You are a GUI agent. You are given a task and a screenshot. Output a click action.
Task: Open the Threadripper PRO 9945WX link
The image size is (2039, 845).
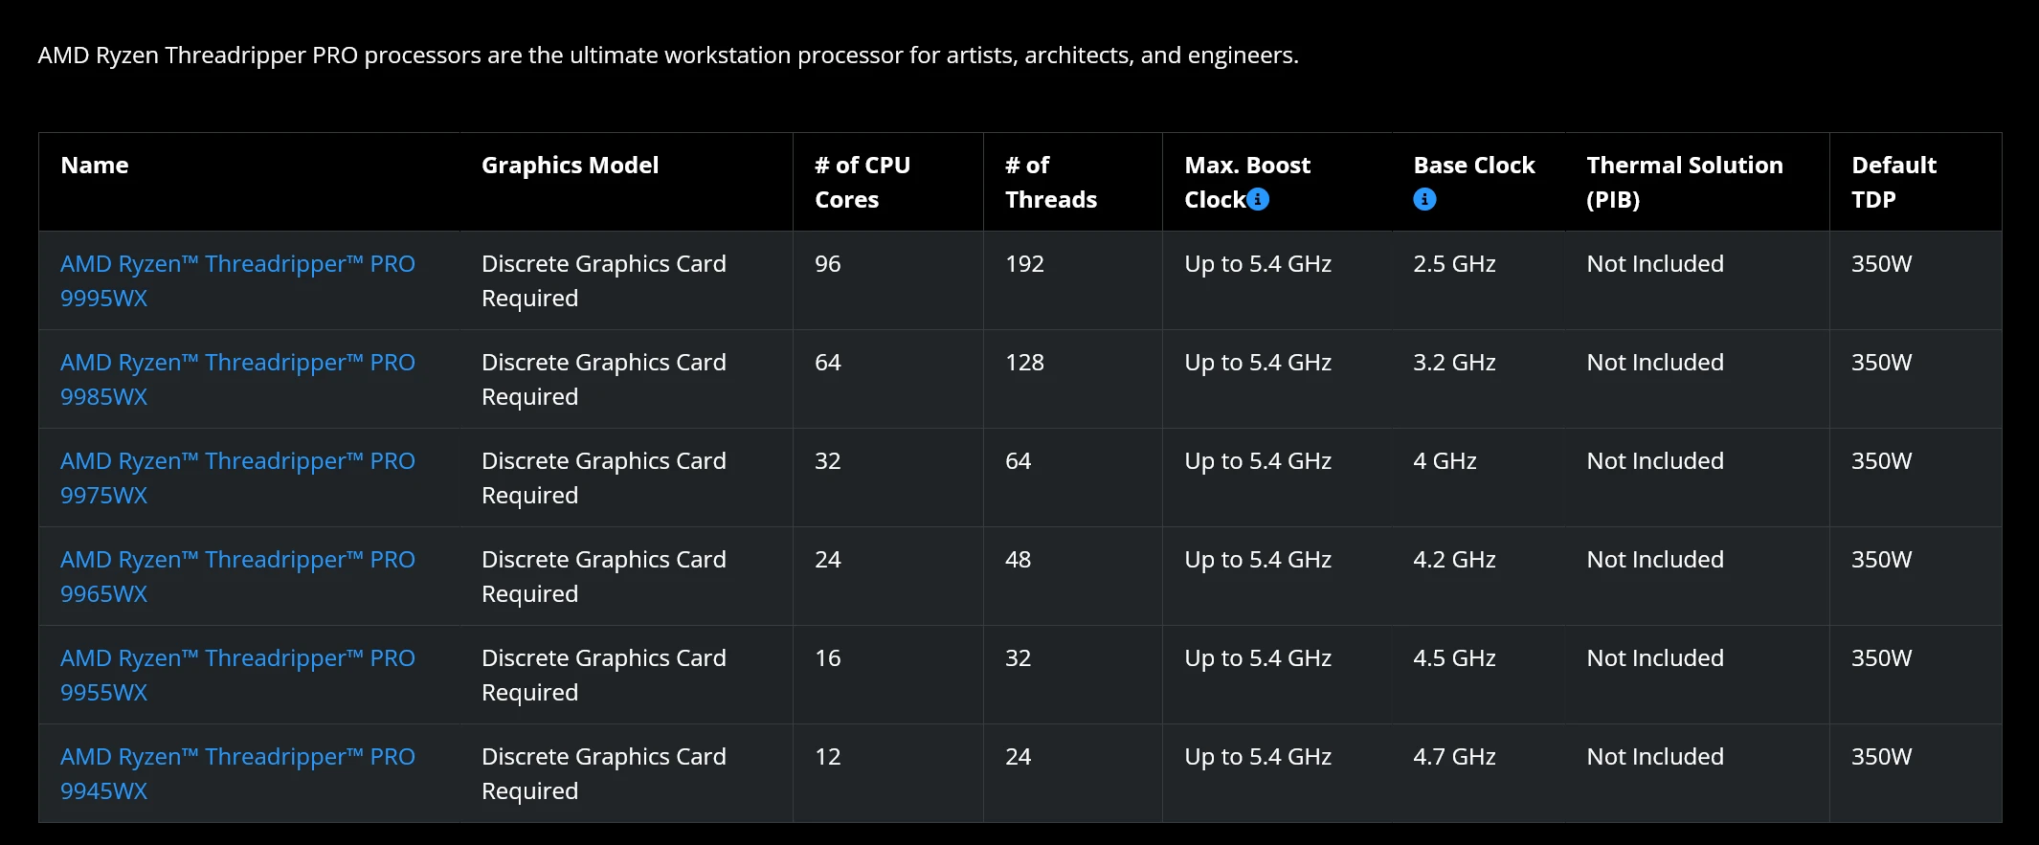[236, 773]
